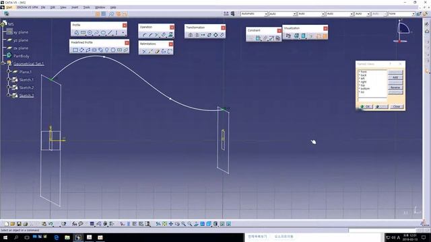Pick the Hexagon predefined profile icon
The image size is (431, 242).
(x=113, y=50)
